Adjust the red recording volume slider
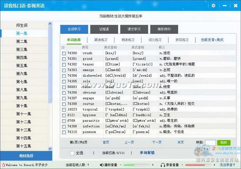241x169 pixels. click(x=198, y=165)
